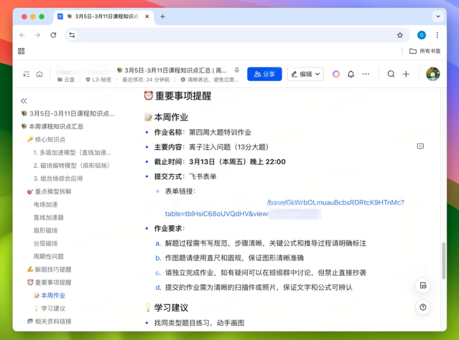Screen dimensions: 459x340
Task: Jump to 解题技巧提醒 in outline
Action: (x=49, y=270)
